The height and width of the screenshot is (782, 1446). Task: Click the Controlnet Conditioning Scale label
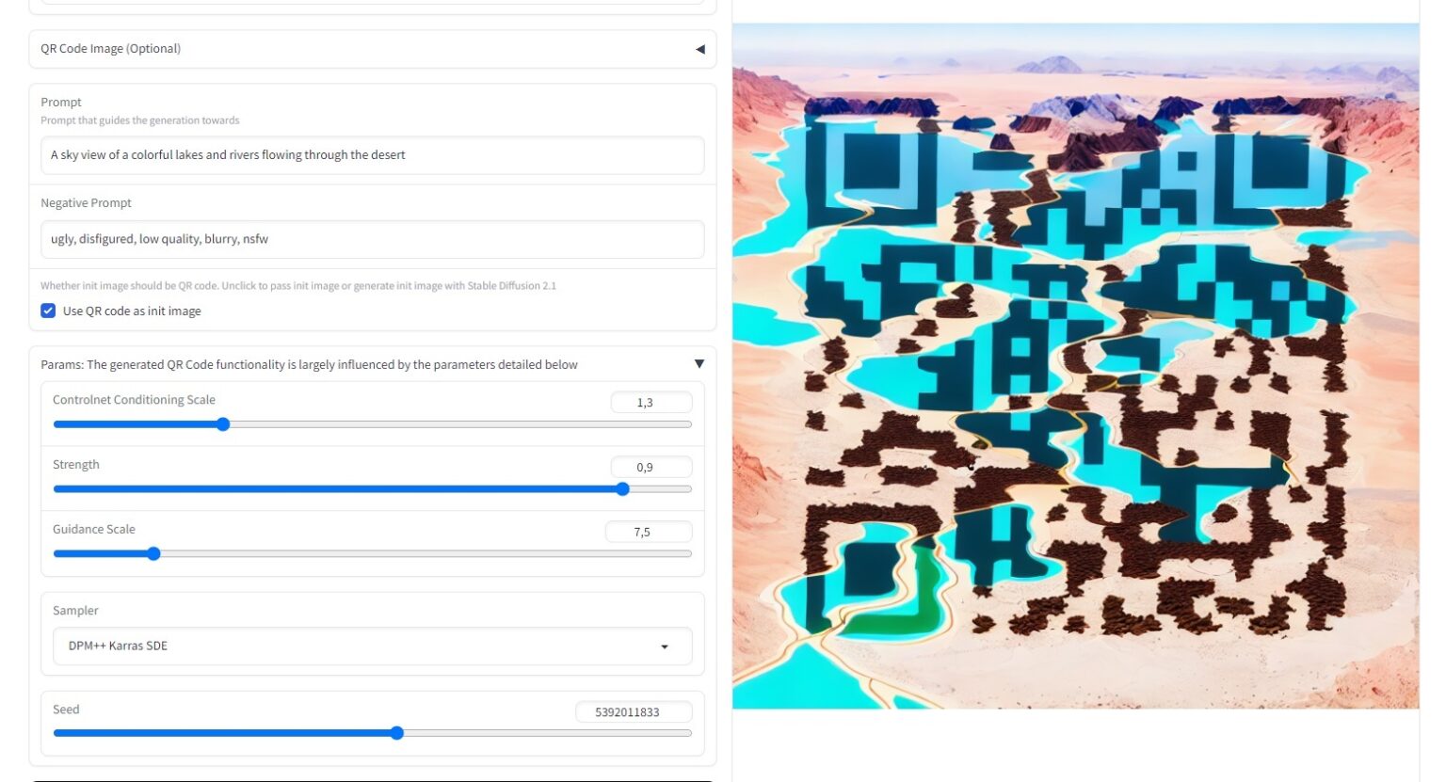pyautogui.click(x=134, y=400)
